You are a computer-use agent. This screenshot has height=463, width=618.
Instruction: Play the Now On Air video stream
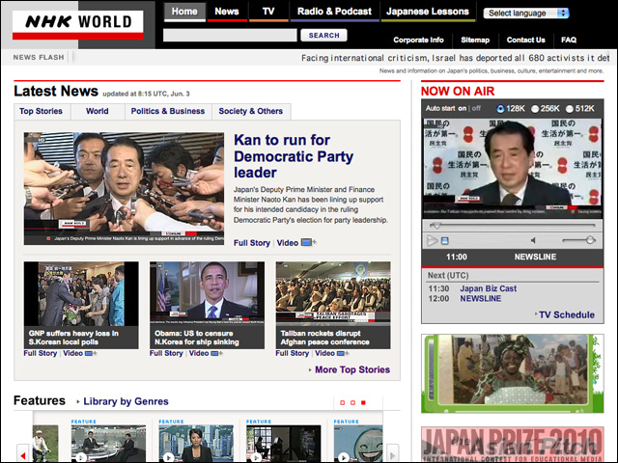(x=433, y=240)
